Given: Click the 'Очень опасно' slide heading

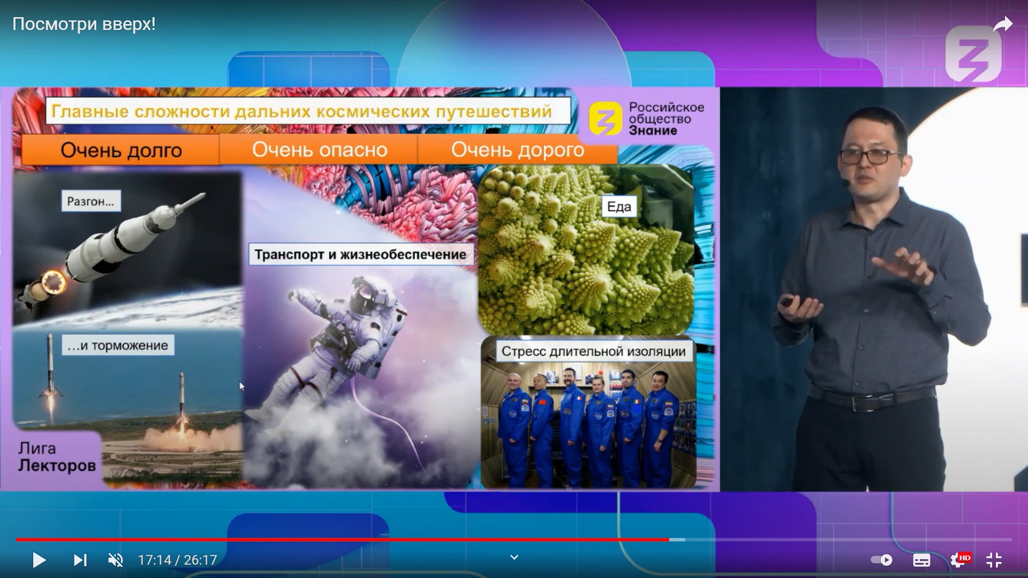Looking at the screenshot, I should [320, 150].
